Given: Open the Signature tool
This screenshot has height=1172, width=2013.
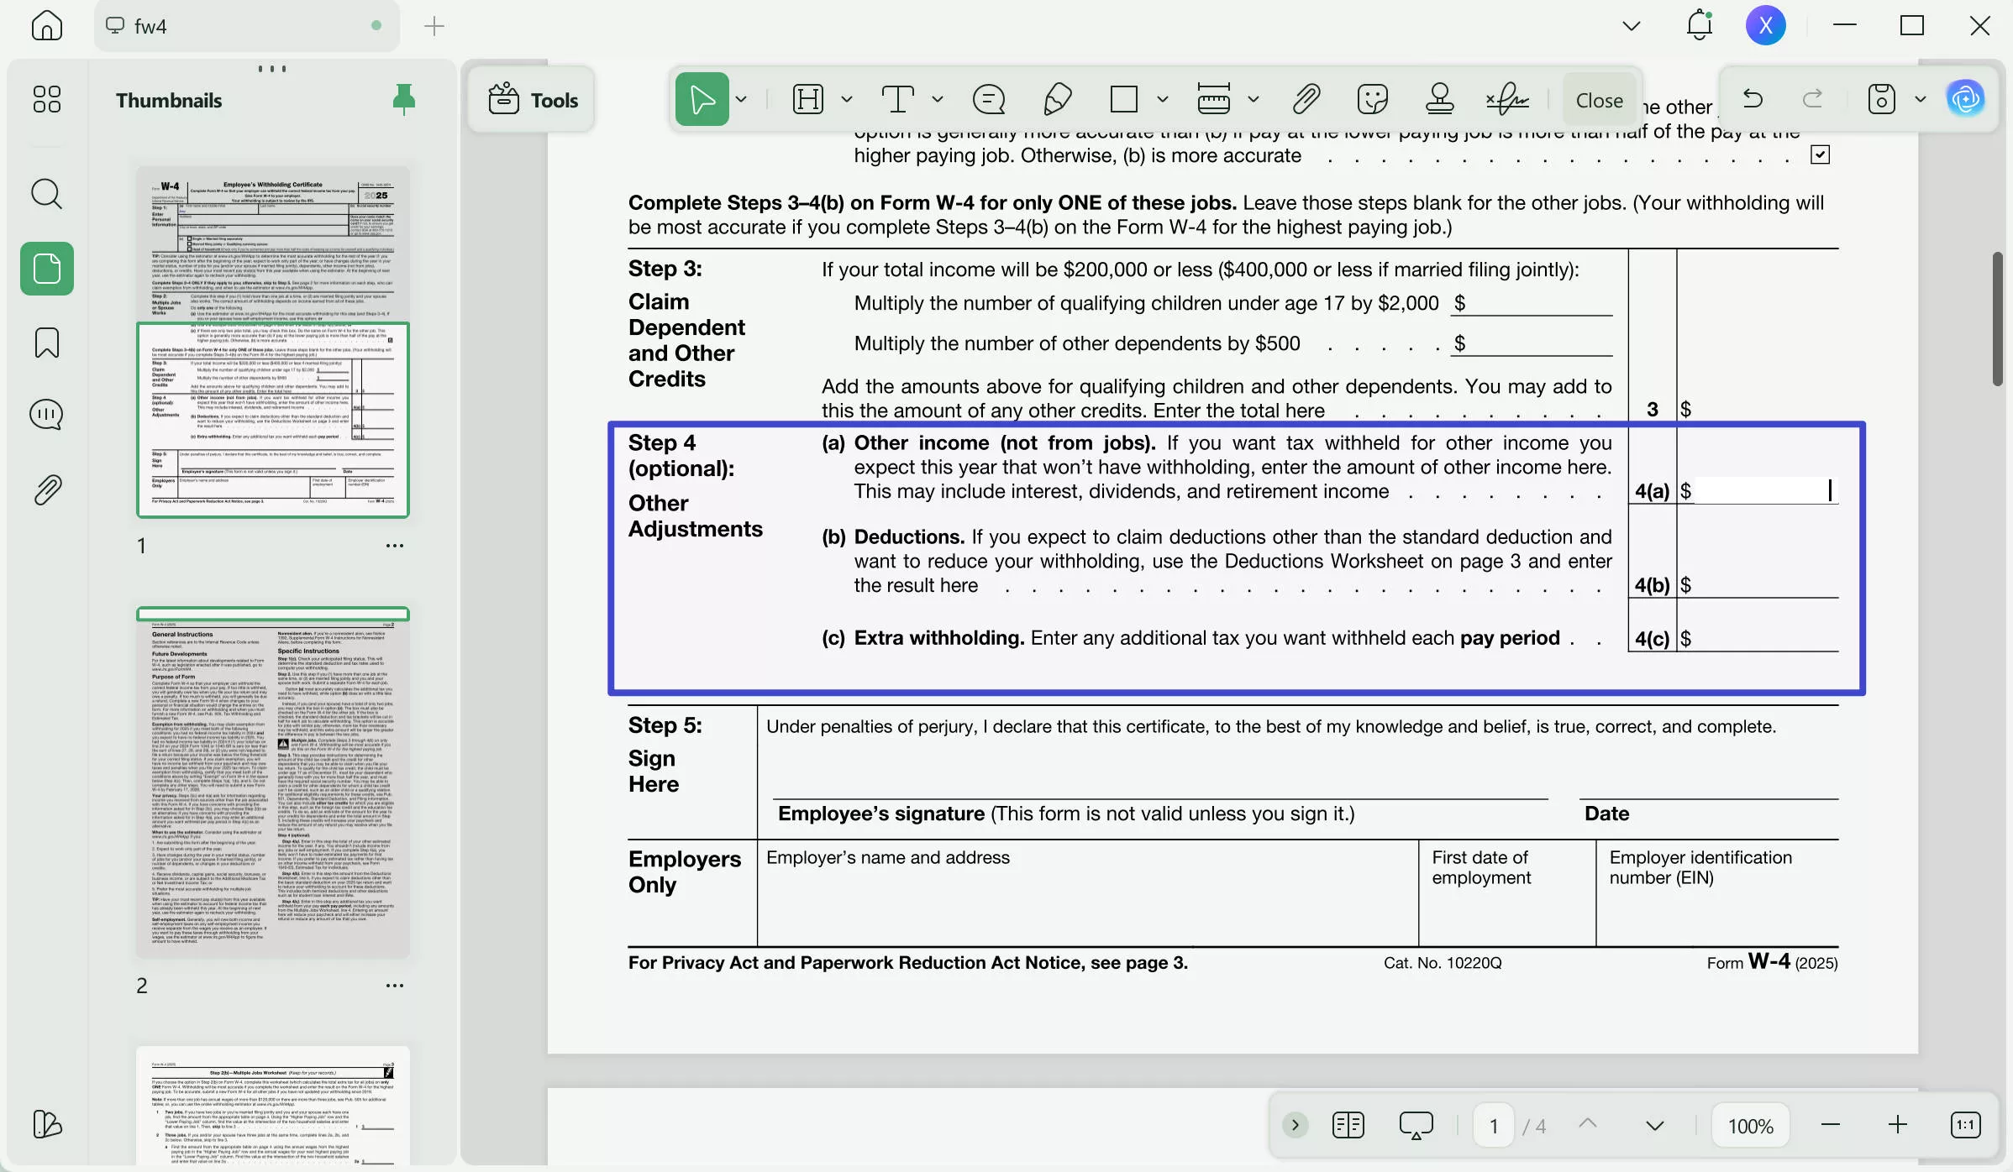Looking at the screenshot, I should click(1506, 98).
